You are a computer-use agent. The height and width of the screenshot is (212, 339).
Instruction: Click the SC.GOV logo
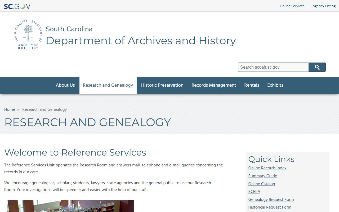17,6
